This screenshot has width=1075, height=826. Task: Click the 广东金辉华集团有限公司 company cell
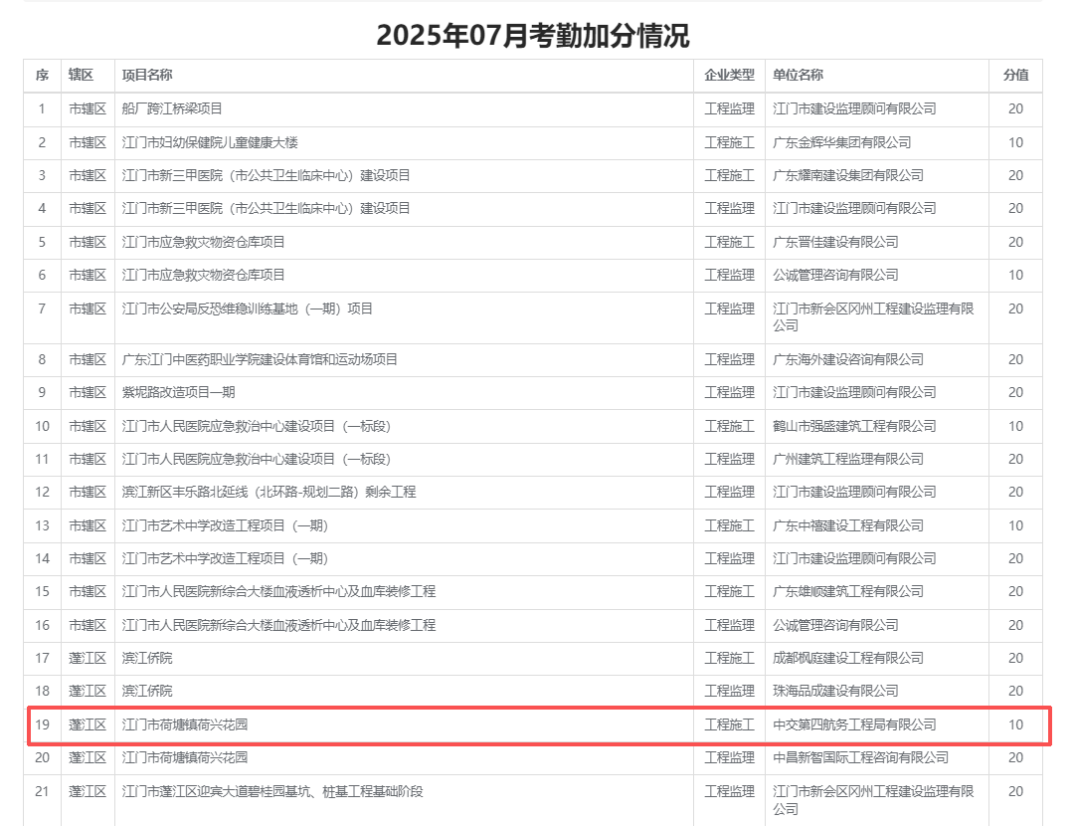(x=841, y=142)
